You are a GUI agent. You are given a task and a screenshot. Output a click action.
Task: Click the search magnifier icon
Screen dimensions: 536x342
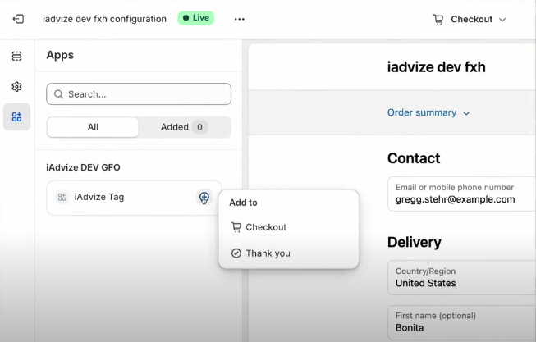point(58,94)
